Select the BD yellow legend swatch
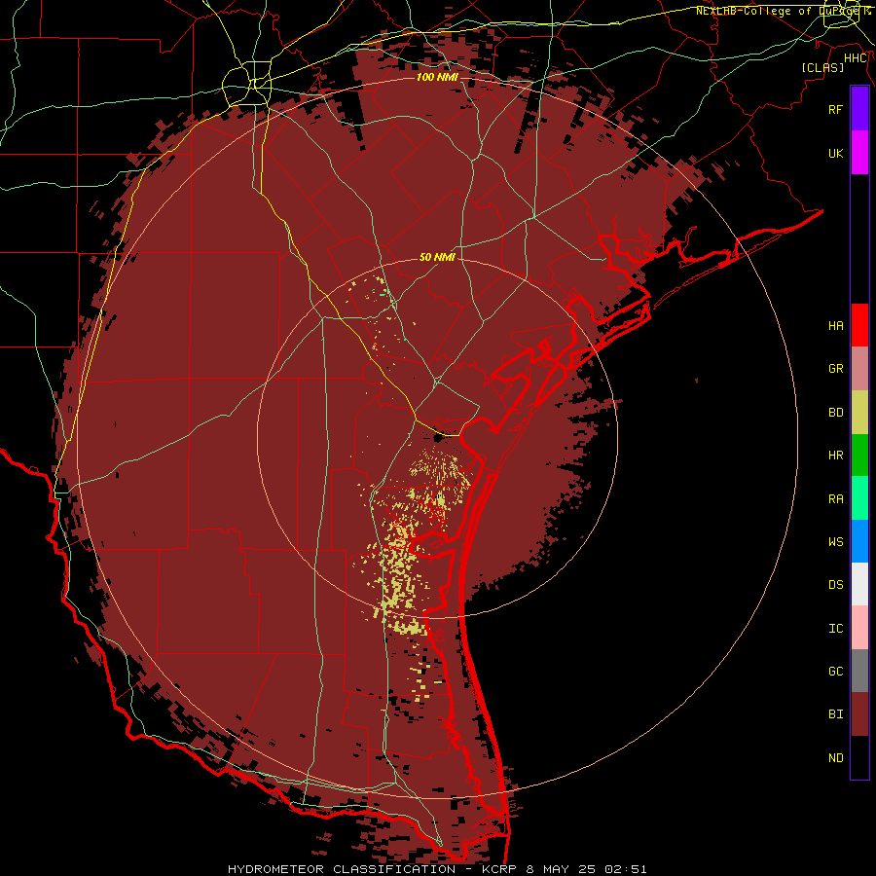This screenshot has width=876, height=876. 859,413
